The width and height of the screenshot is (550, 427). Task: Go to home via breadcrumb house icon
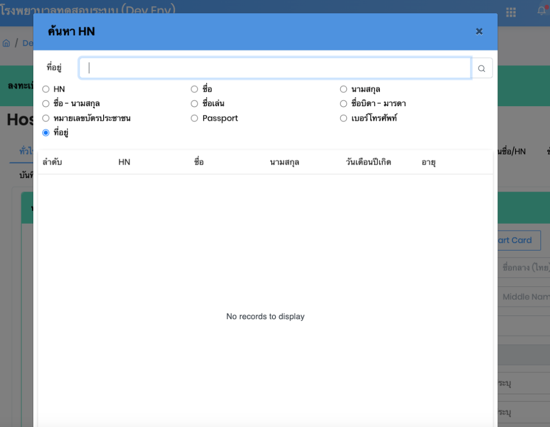point(6,43)
